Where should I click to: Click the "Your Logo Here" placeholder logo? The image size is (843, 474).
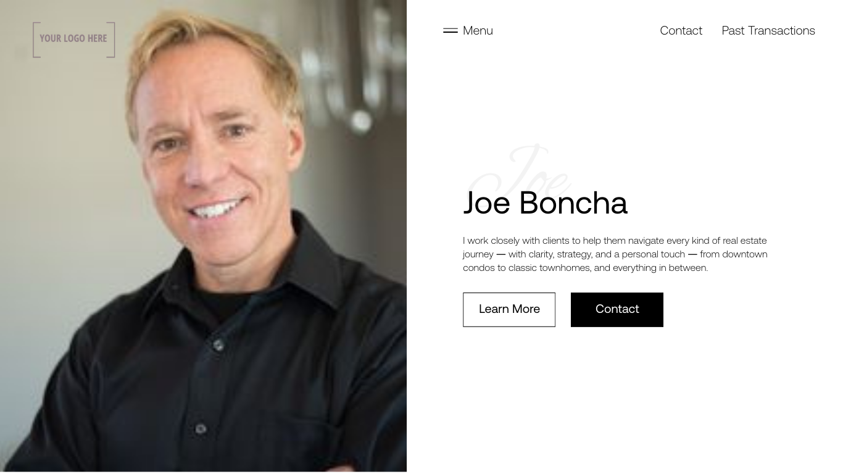[x=73, y=39]
